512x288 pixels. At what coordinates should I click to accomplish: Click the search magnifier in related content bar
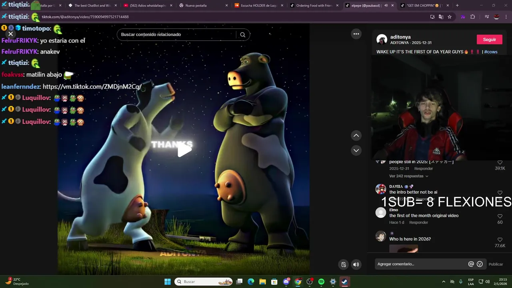point(242,35)
